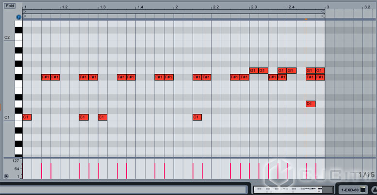Toggle envelope play button beside velocity lane
377x195 pixels.
tap(6, 176)
